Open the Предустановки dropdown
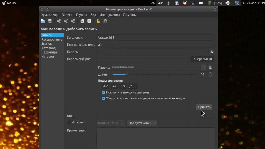The width and height of the screenshot is (265, 149). click(142, 123)
